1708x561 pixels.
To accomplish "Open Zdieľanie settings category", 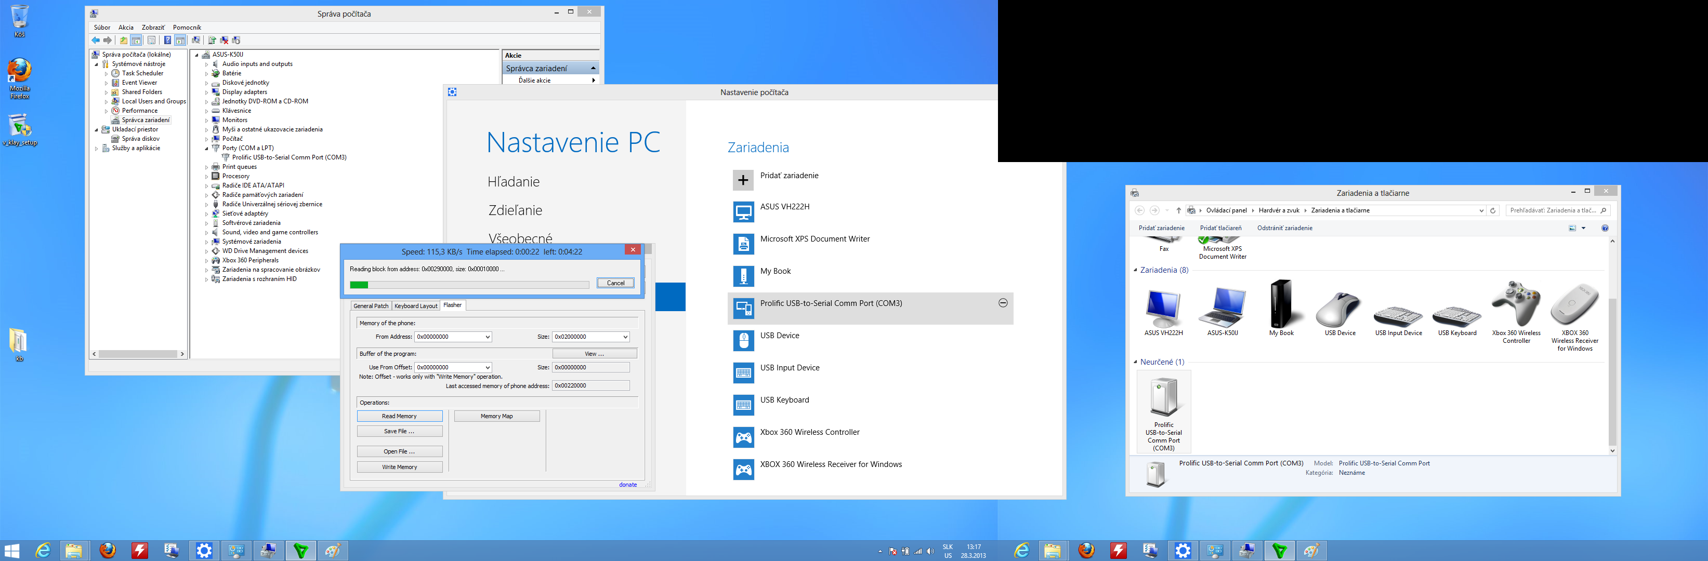I will (515, 210).
